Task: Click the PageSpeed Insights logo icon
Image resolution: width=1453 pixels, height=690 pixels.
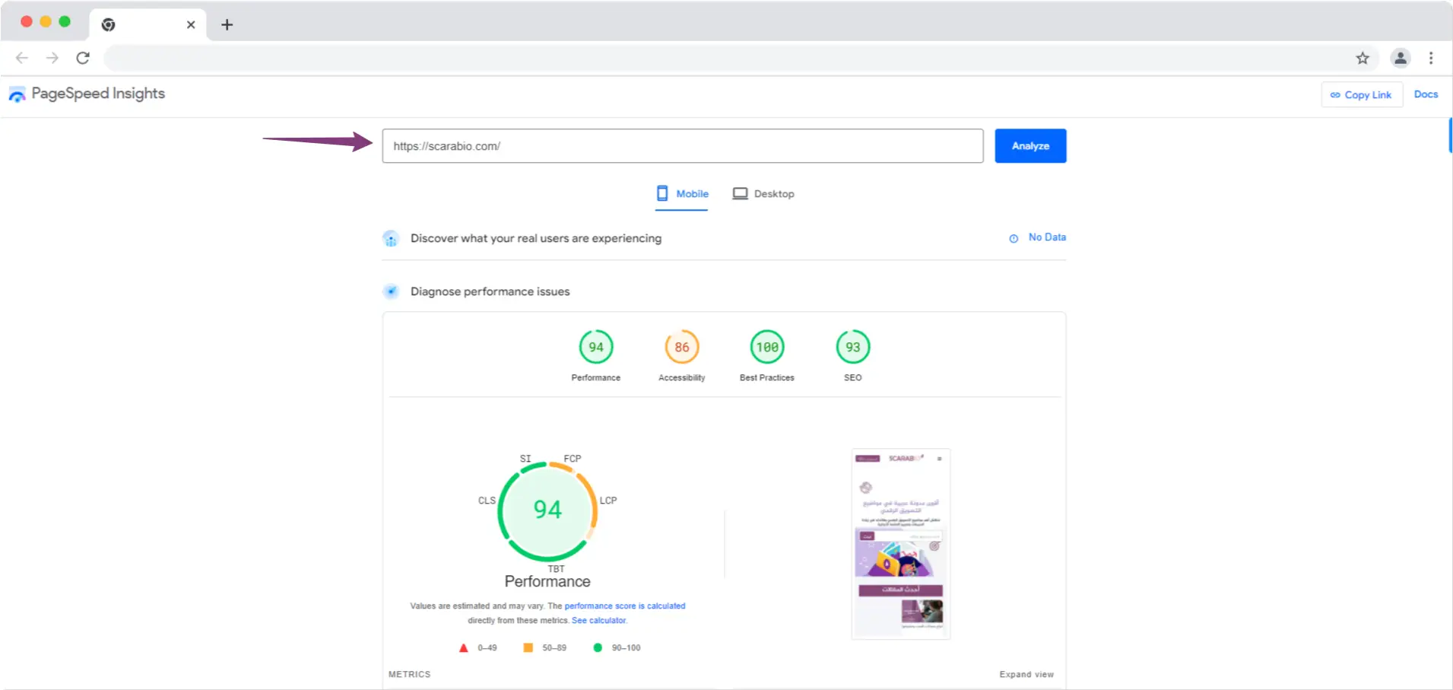Action: point(17,94)
